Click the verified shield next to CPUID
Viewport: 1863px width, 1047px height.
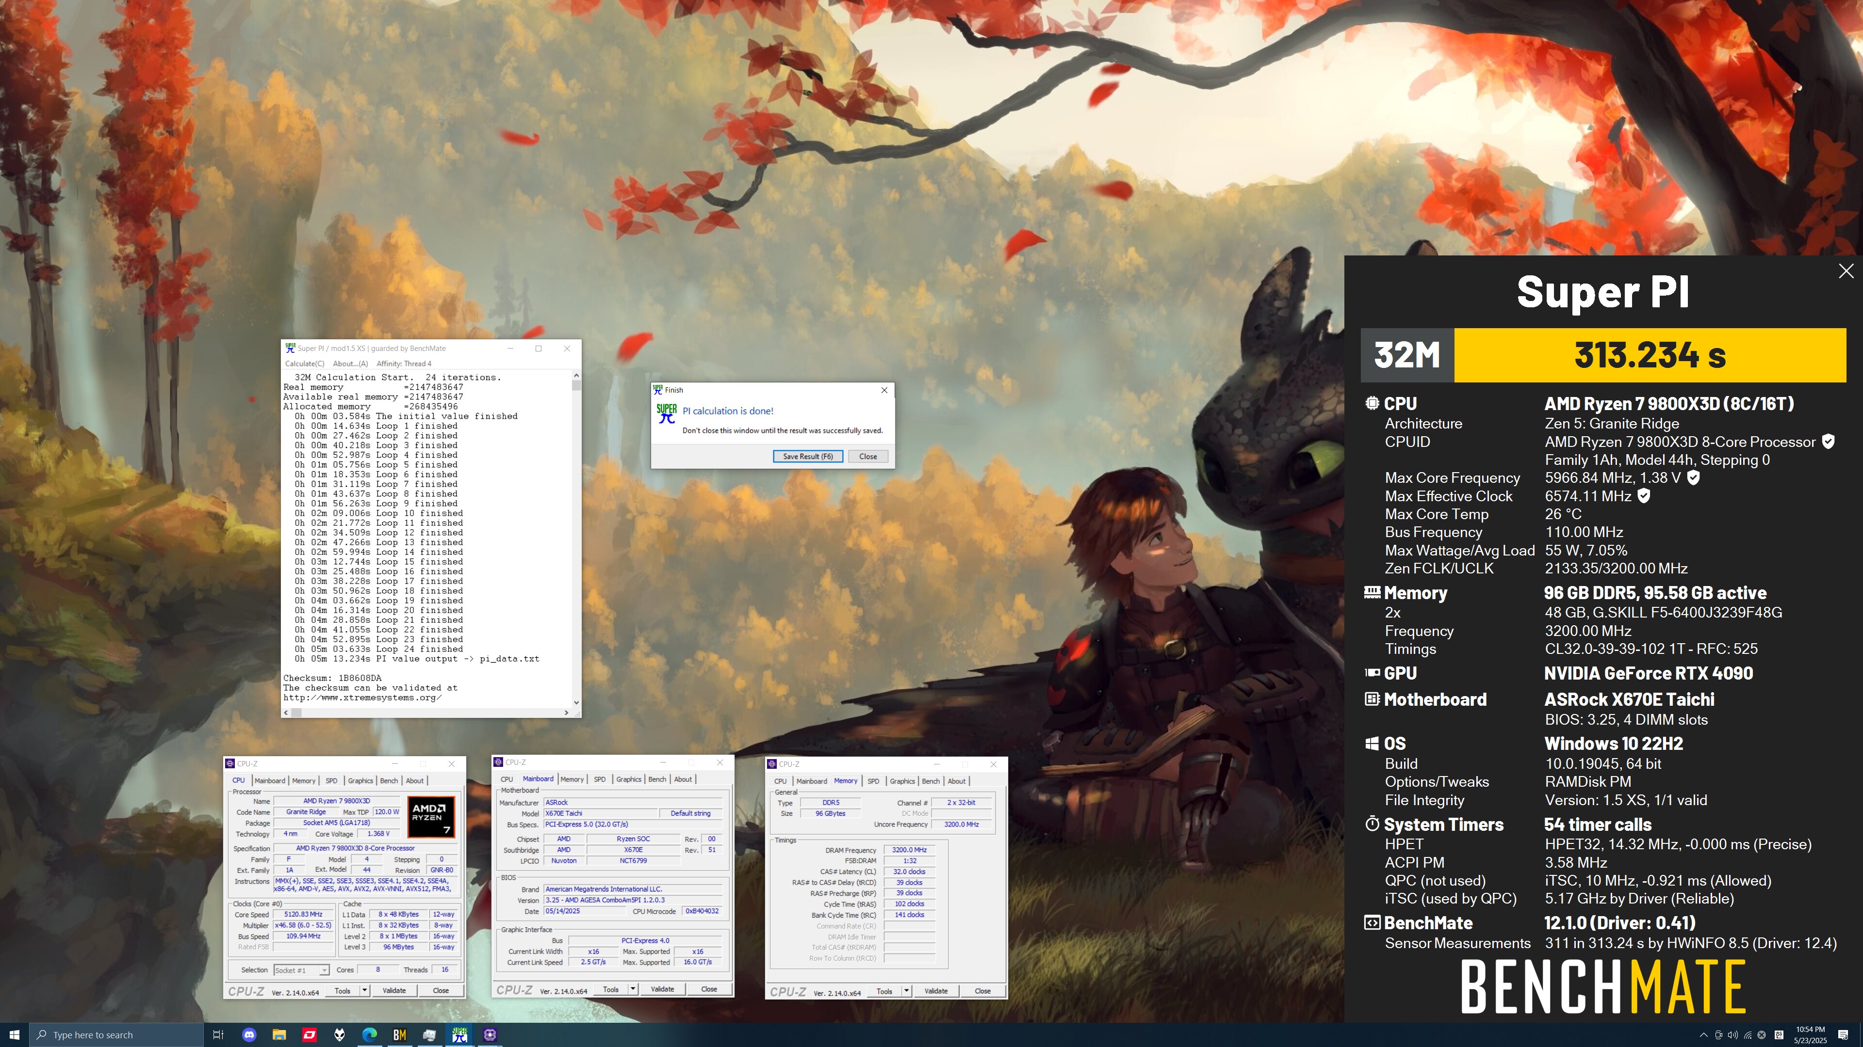point(1828,442)
